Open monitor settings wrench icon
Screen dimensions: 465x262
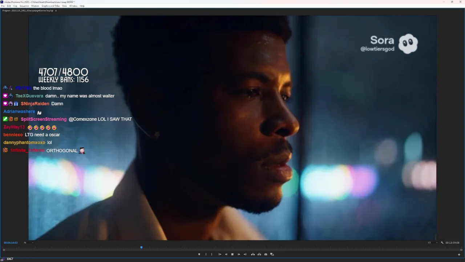point(442,243)
